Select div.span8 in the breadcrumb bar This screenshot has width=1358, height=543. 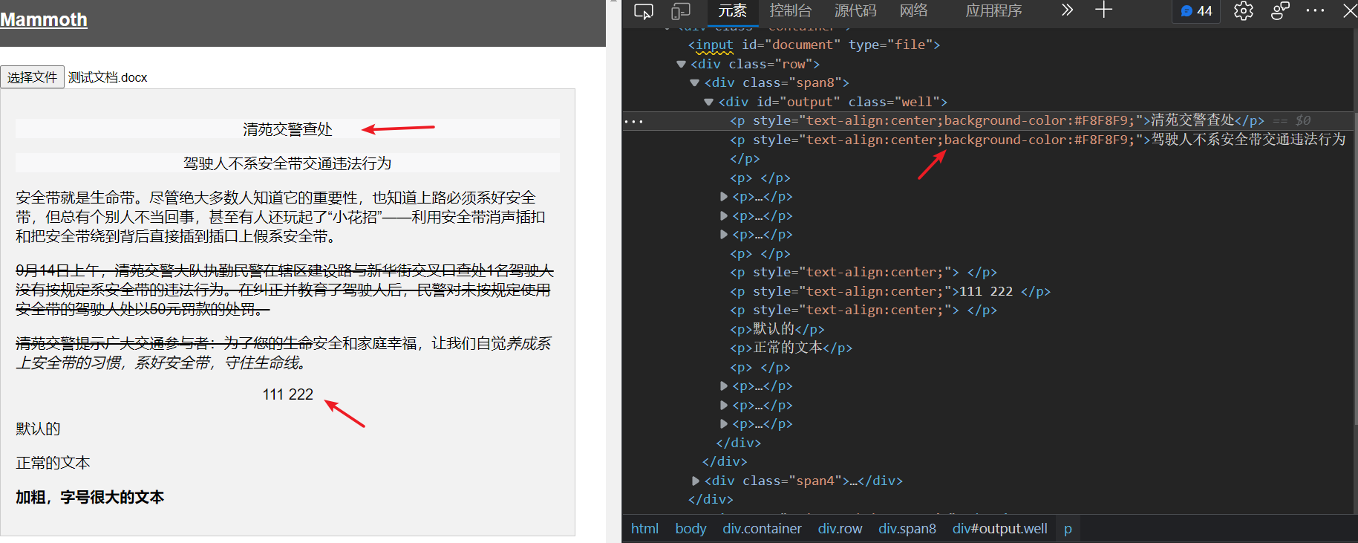(x=907, y=529)
